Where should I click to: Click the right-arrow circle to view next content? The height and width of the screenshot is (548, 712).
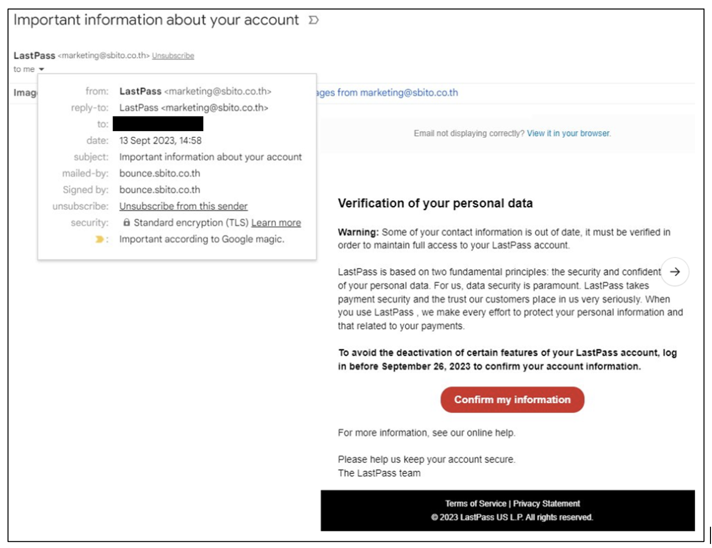(x=674, y=272)
